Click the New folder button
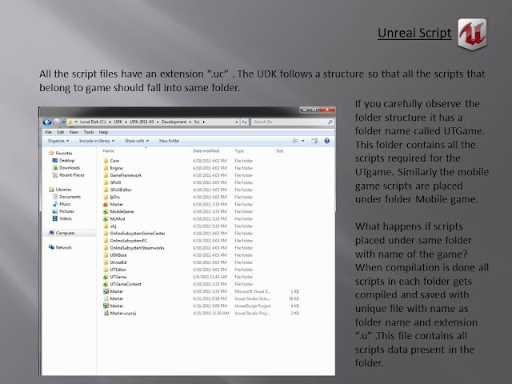Image resolution: width=512 pixels, height=384 pixels. (x=169, y=141)
